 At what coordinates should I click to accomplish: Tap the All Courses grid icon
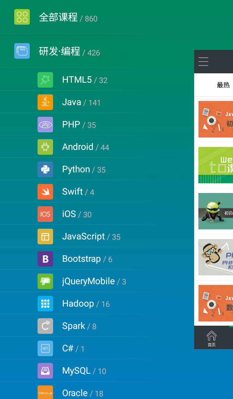click(22, 17)
